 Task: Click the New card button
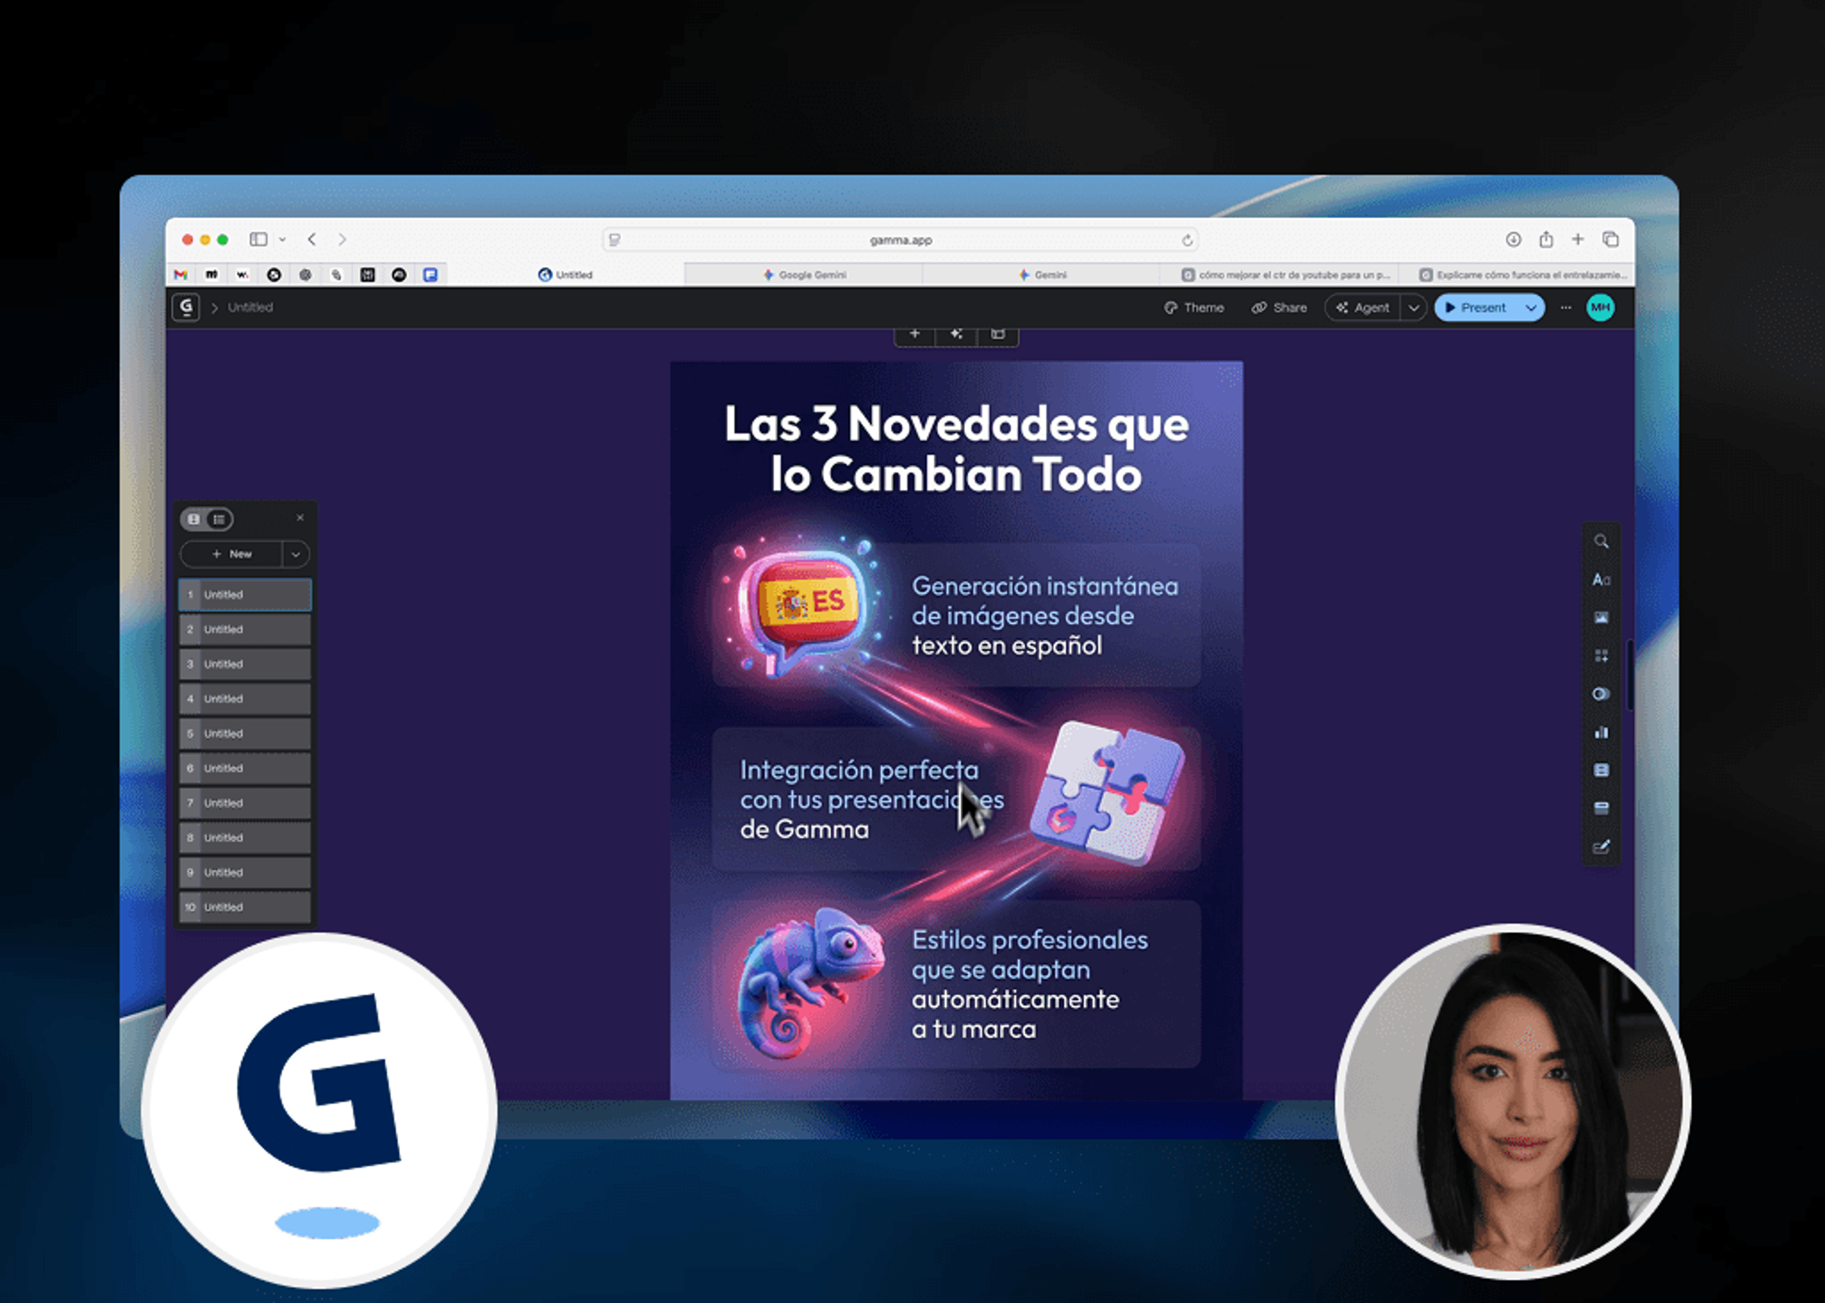tap(232, 554)
